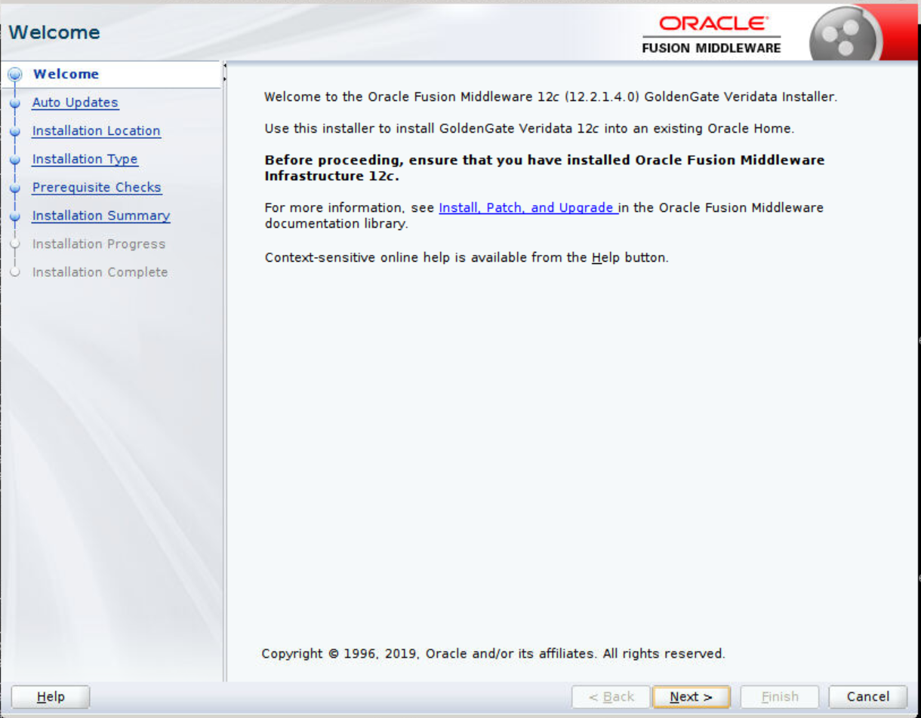Viewport: 921px width, 718px height.
Task: Click the Installation Progress step label
Action: (x=99, y=244)
